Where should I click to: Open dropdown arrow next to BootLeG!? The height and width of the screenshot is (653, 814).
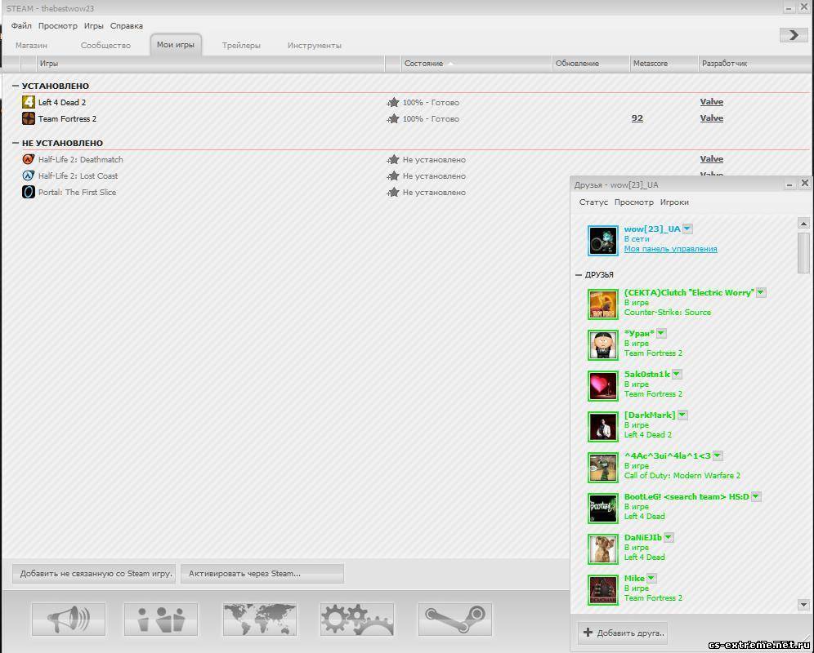tap(756, 496)
